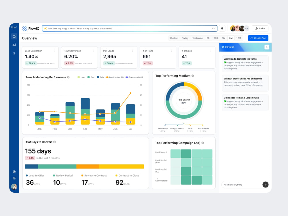Toggle the Tour-to-sale CR legend item
This screenshot has width=288, height=216.
[x=134, y=77]
